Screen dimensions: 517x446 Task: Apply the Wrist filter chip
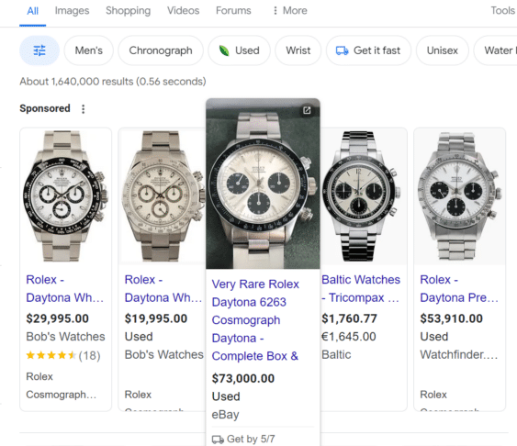click(x=298, y=50)
